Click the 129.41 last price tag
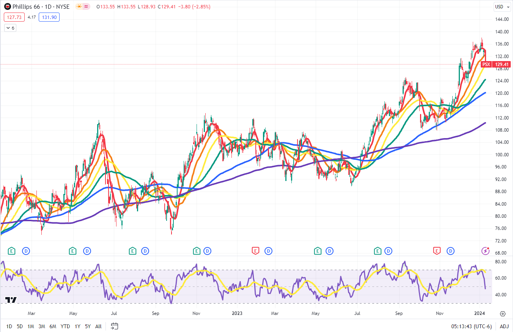The image size is (513, 332). [501, 65]
